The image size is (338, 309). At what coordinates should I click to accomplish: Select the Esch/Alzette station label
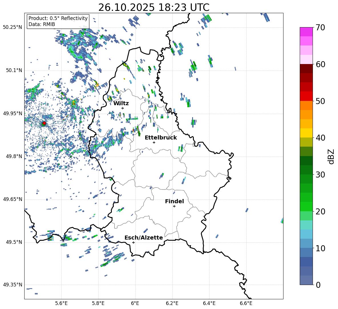point(144,238)
